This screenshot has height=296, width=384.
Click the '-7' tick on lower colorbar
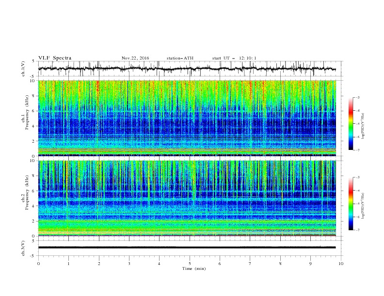[357, 230]
